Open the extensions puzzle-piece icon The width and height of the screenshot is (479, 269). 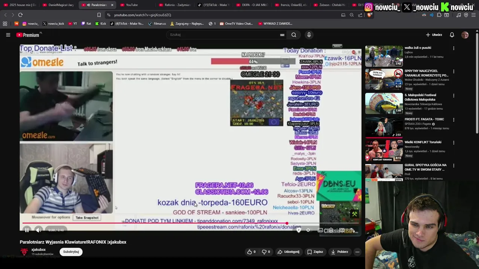click(439, 15)
